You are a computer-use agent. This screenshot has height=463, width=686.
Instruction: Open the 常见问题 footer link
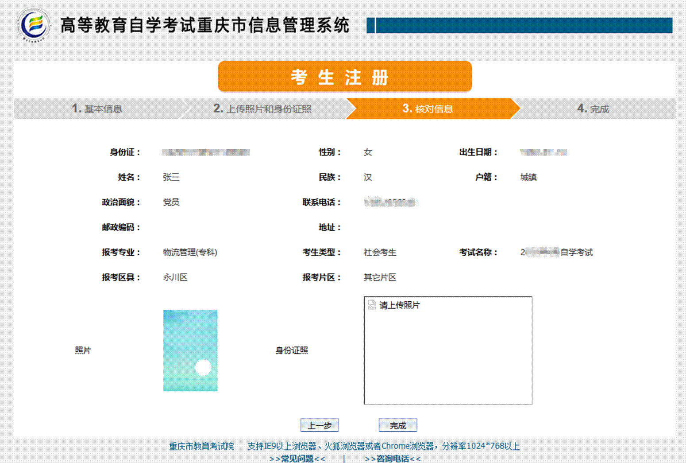(297, 459)
